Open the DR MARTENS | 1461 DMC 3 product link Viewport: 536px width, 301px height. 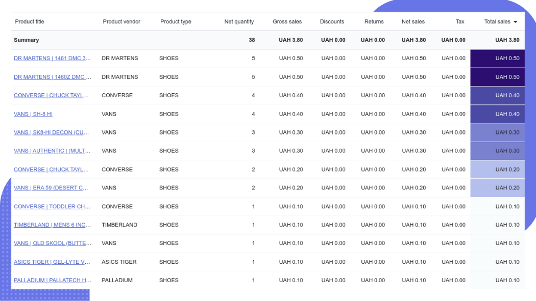click(x=52, y=58)
